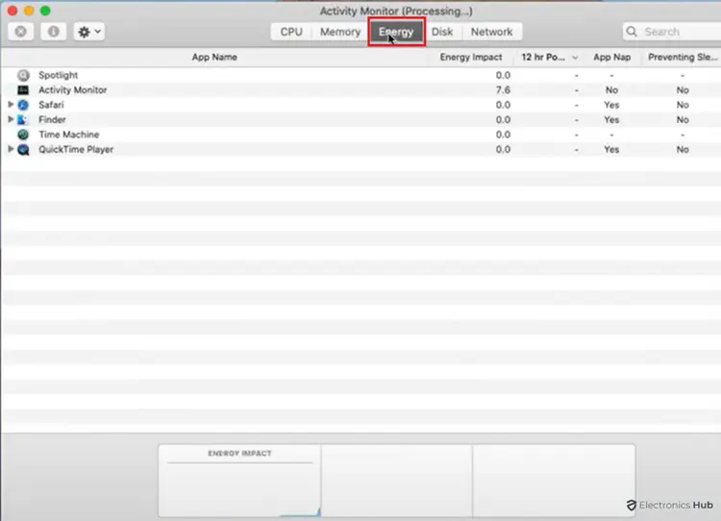Click the QuickTime Player icon
Screen dimensions: 721x521
tap(23, 149)
